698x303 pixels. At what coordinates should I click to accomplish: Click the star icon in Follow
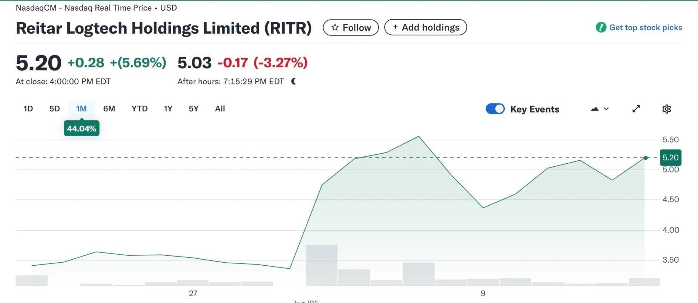pyautogui.click(x=335, y=27)
